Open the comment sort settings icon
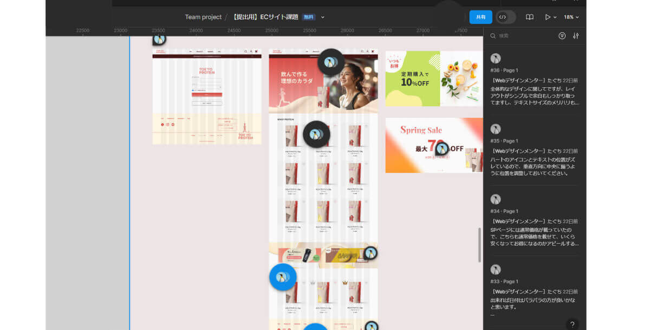 pos(576,36)
